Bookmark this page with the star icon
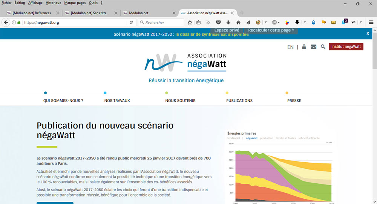 tap(190, 22)
